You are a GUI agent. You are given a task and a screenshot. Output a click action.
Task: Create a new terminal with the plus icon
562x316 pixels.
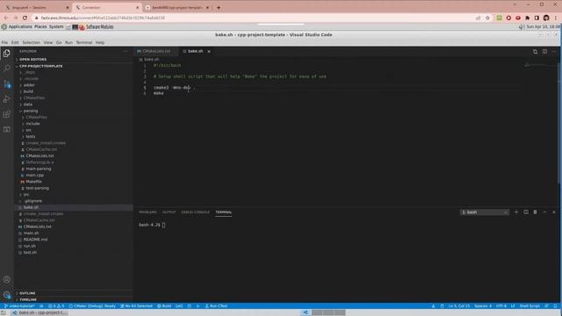[516, 212]
